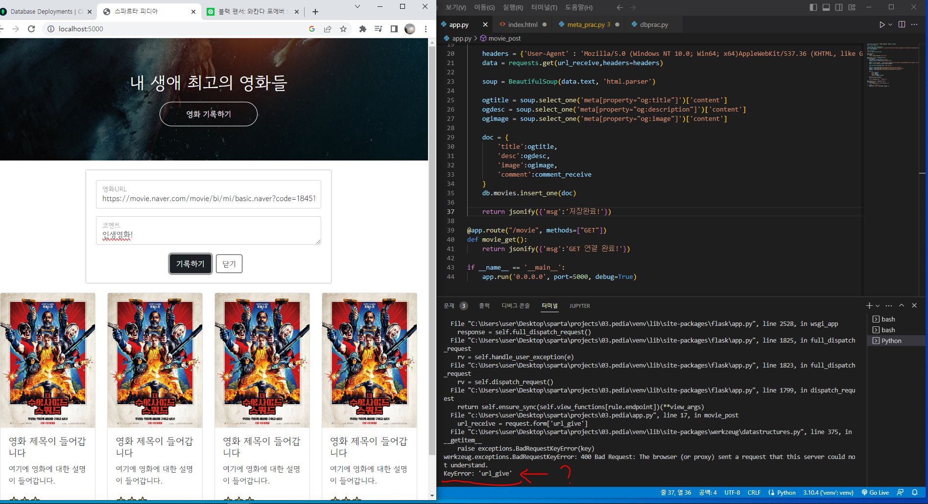Navigate back in VS Code editor history
928x504 pixels.
point(619,7)
